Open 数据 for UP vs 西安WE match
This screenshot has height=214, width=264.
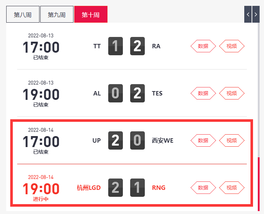click(203, 140)
